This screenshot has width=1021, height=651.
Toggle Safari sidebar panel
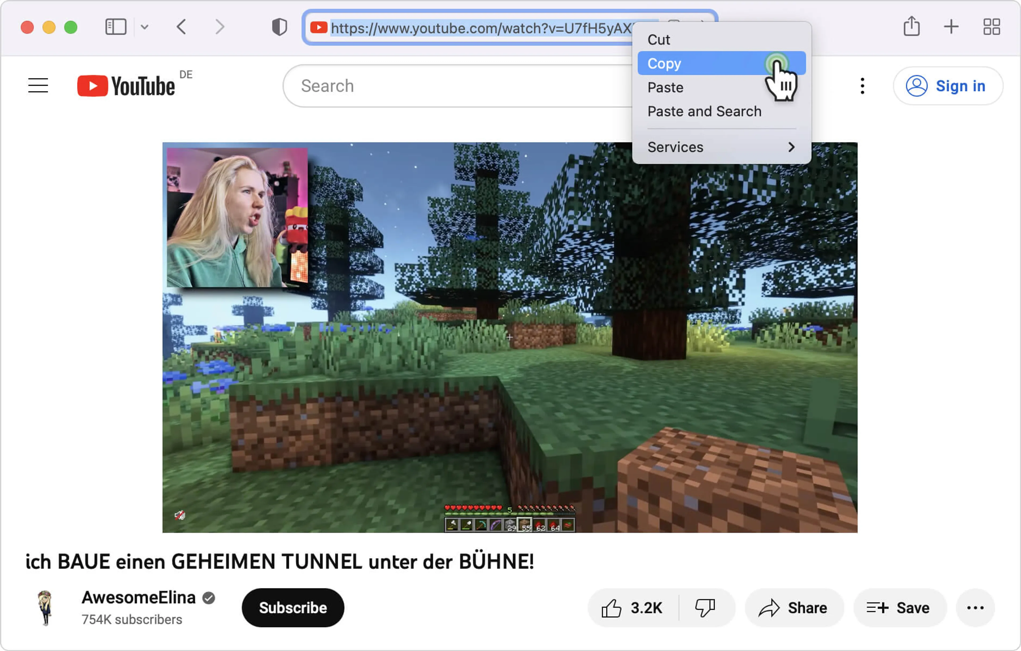tap(115, 27)
